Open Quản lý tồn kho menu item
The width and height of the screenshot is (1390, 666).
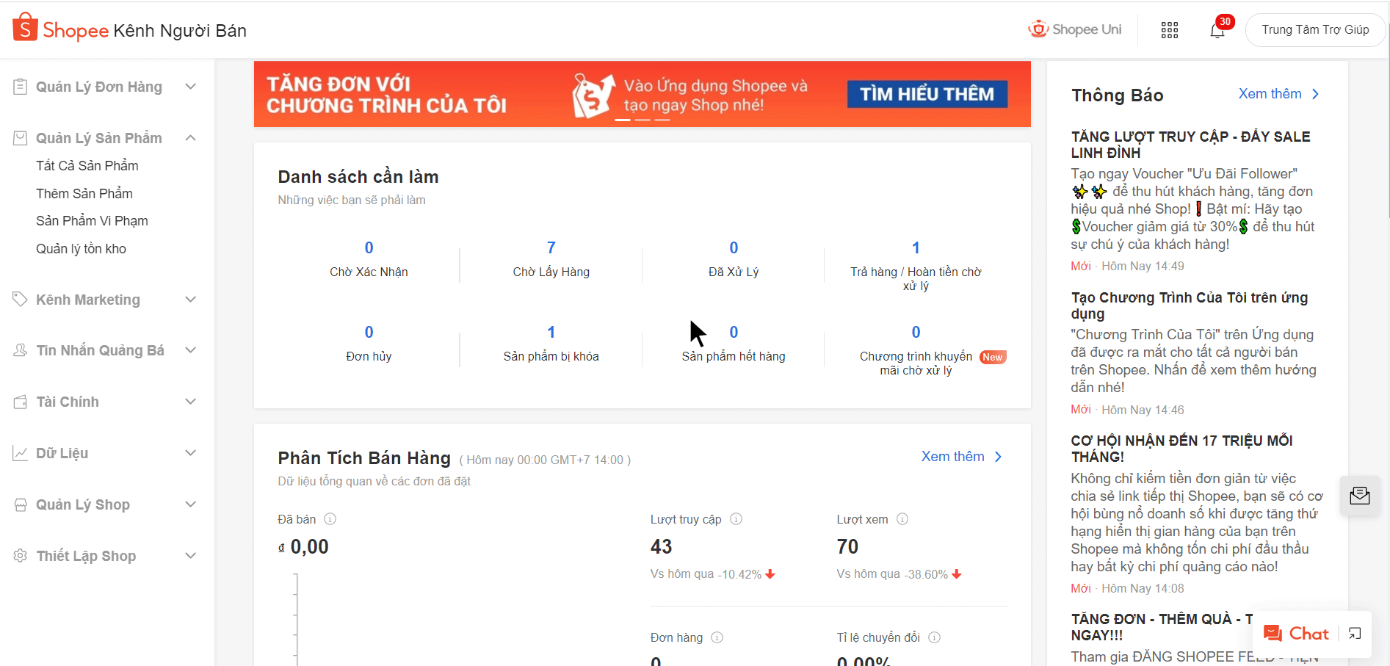coord(81,249)
